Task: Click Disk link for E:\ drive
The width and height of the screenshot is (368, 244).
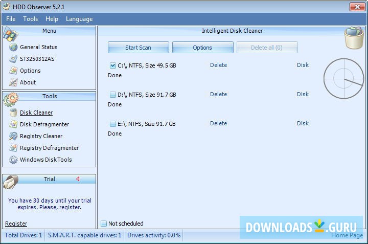Action: [303, 123]
